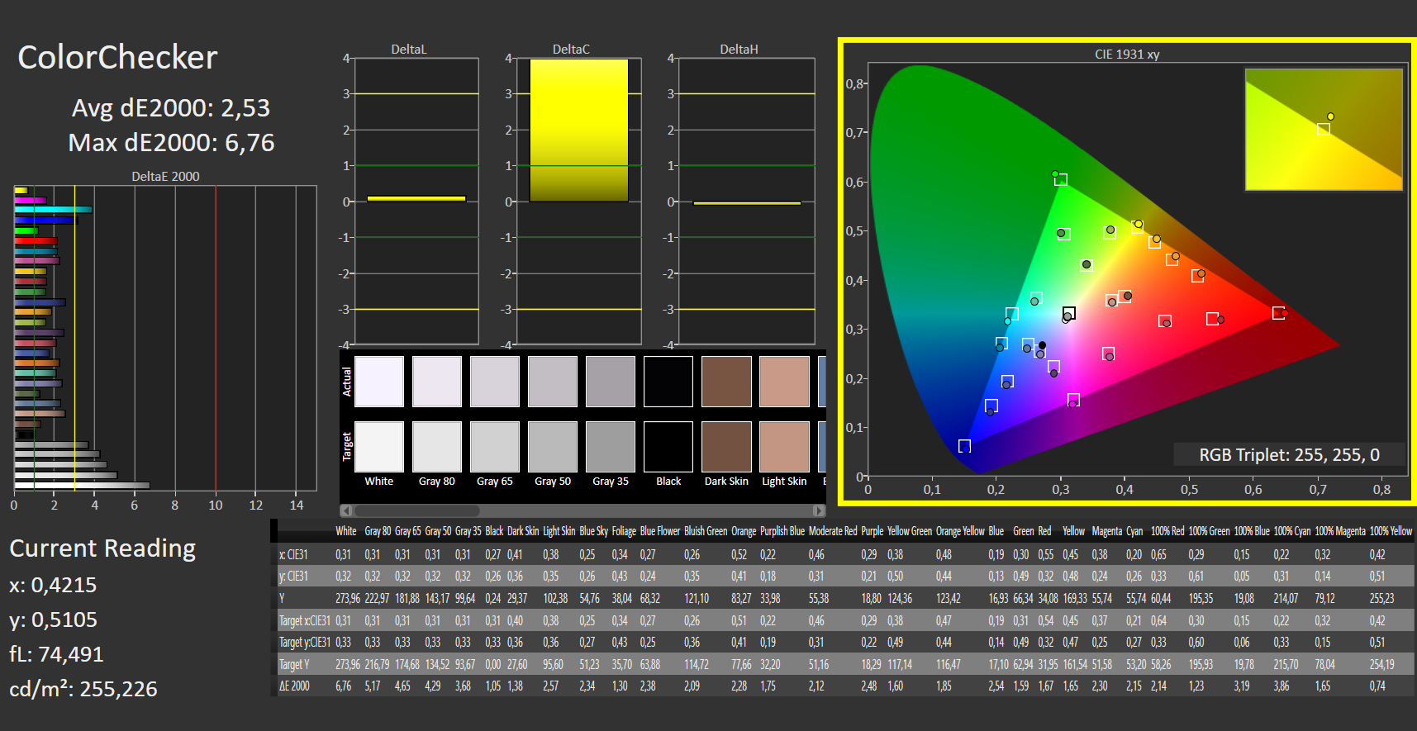
Task: Click the 'Orange Yellow' column header
Action: pyautogui.click(x=960, y=531)
